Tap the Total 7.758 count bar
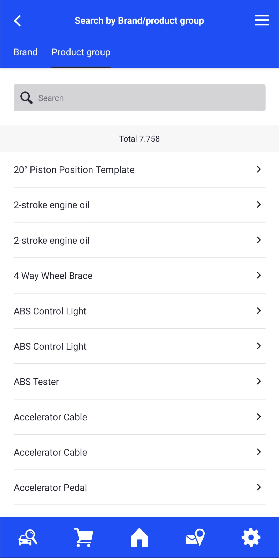Image resolution: width=279 pixels, height=558 pixels. (x=139, y=139)
